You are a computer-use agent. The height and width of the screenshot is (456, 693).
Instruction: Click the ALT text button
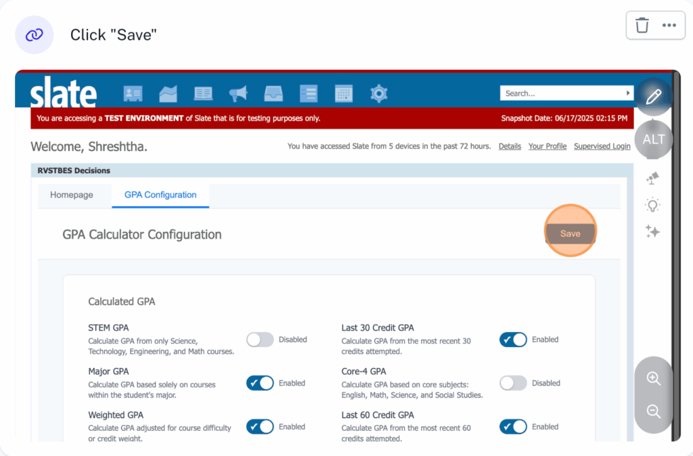pos(653,139)
